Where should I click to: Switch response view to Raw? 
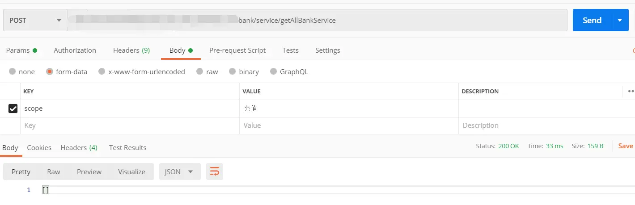click(x=54, y=172)
